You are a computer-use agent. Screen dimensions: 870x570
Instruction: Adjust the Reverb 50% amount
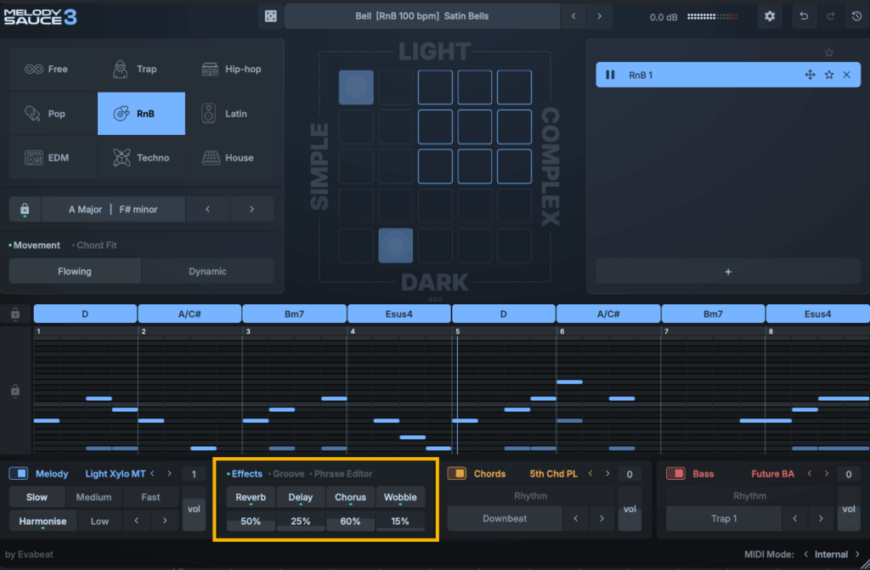pyautogui.click(x=251, y=522)
